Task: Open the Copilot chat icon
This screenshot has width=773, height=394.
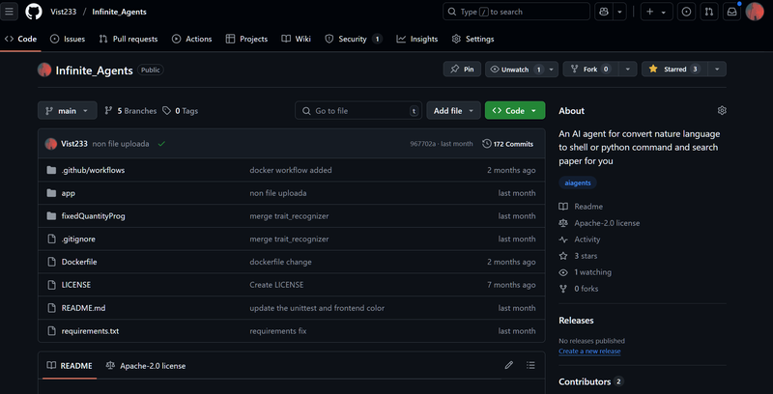Action: [604, 12]
